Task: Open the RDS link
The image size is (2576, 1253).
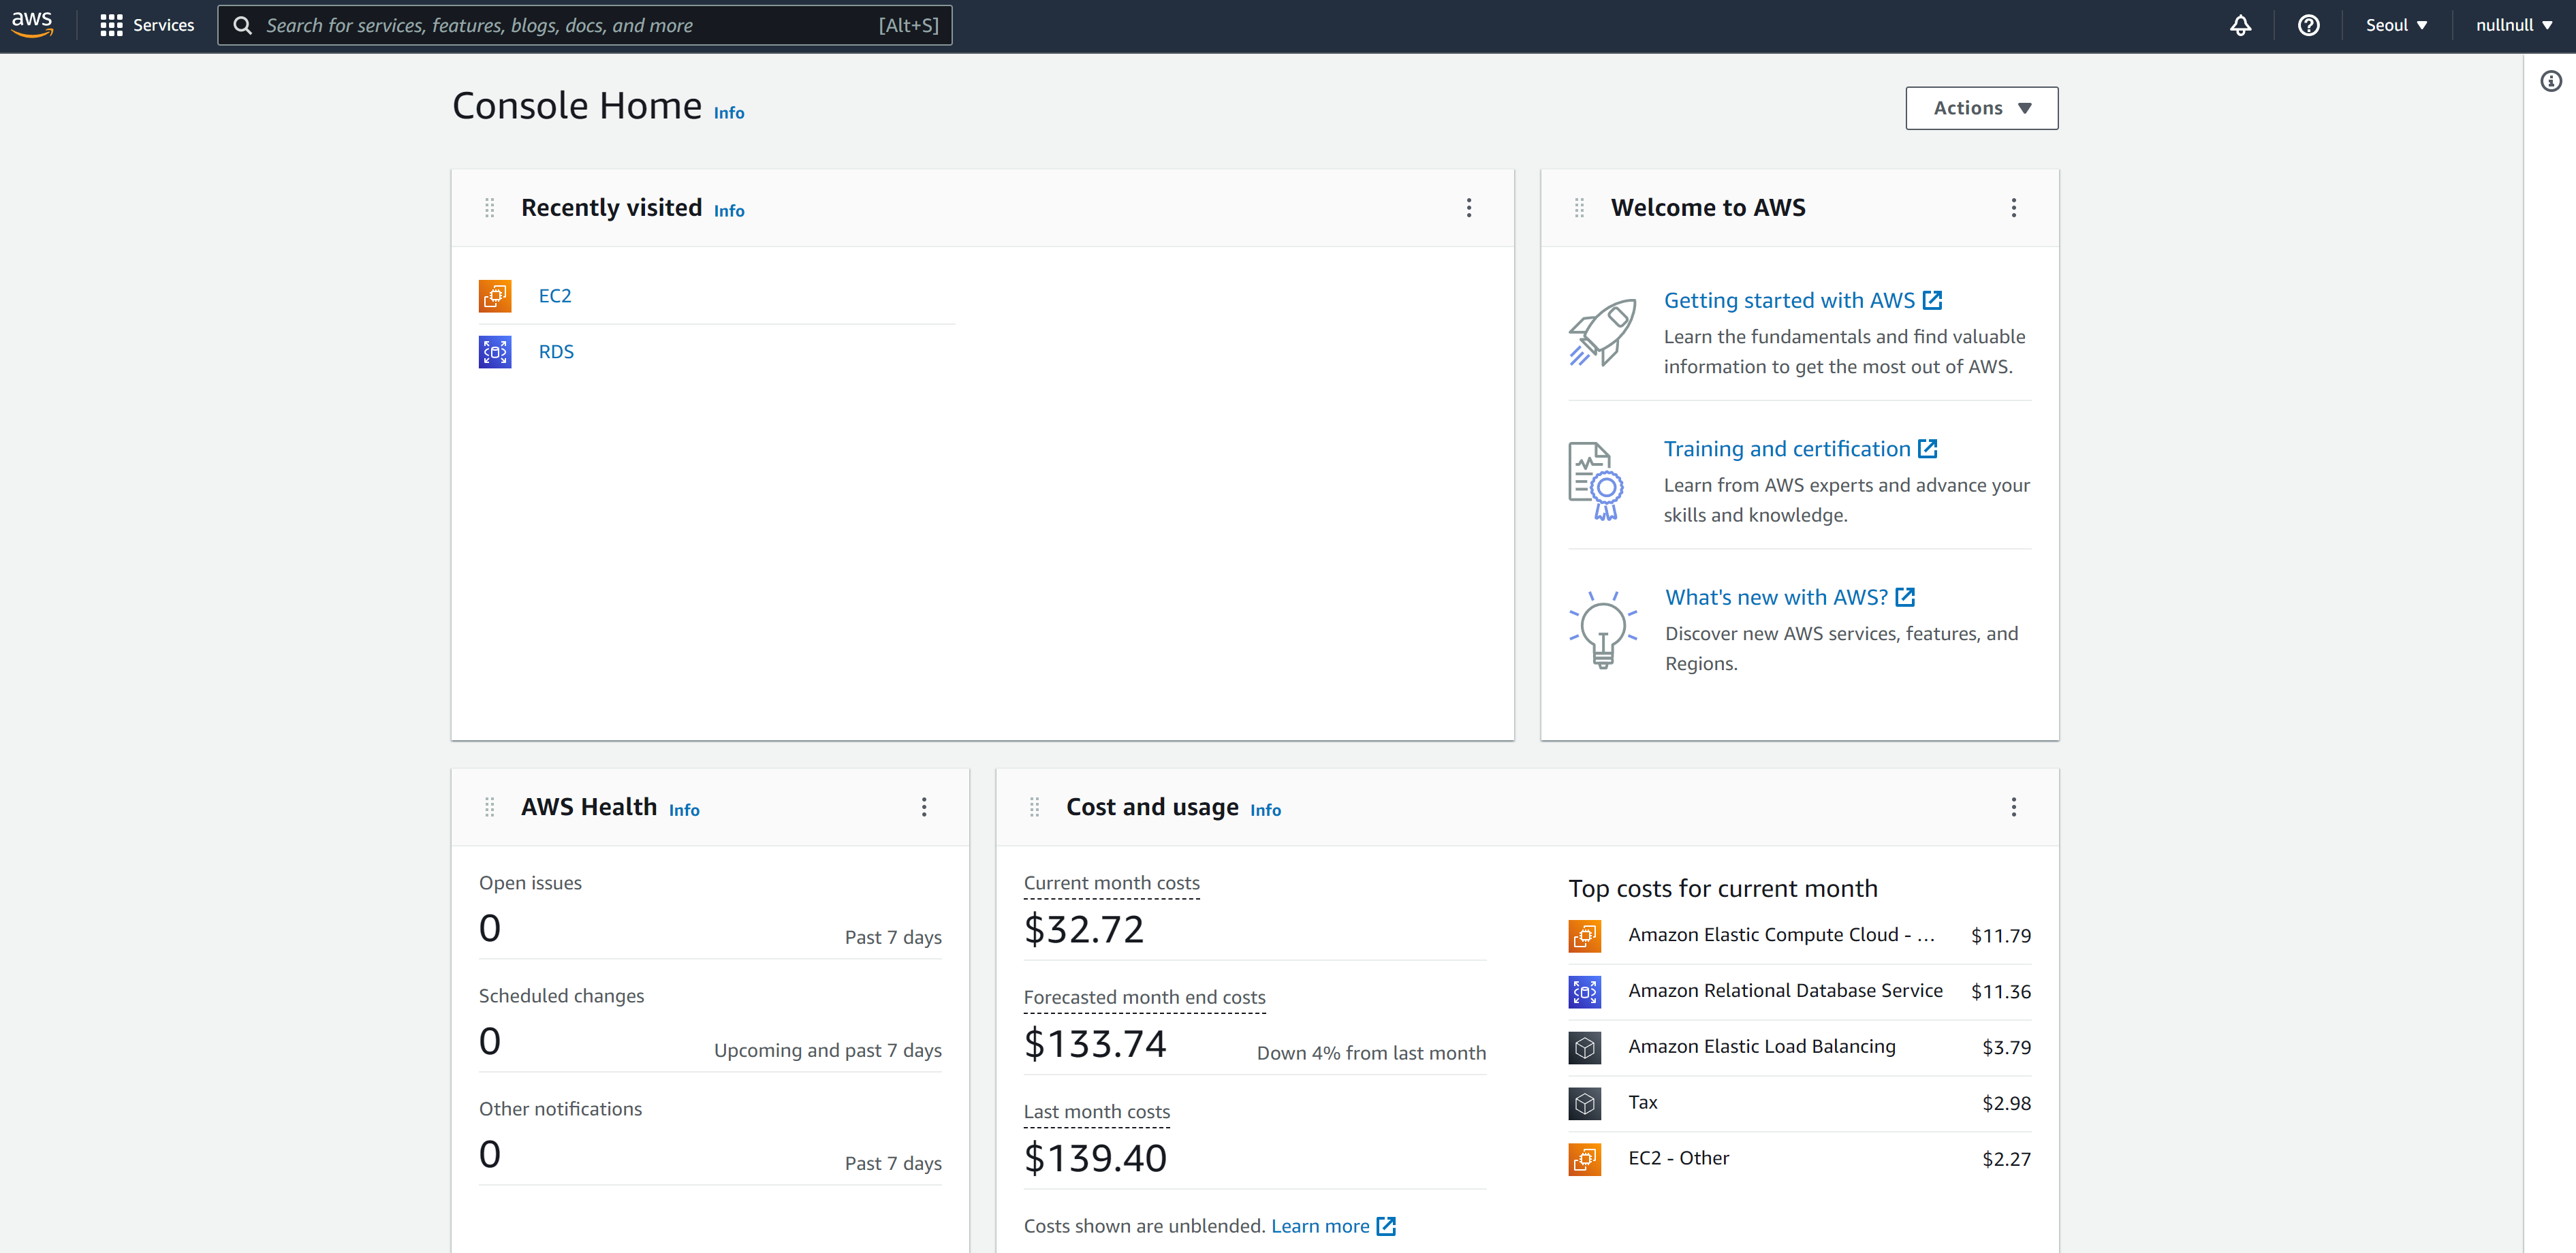Action: [x=556, y=352]
